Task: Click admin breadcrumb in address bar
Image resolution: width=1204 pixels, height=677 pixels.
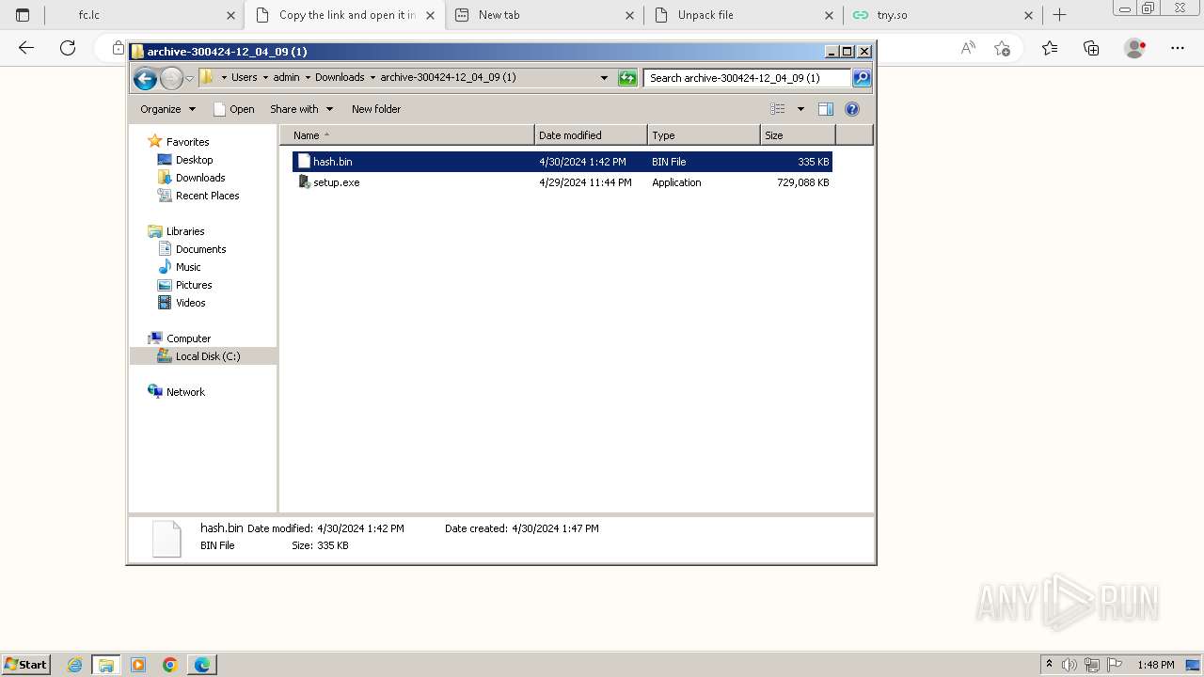Action: click(x=286, y=78)
